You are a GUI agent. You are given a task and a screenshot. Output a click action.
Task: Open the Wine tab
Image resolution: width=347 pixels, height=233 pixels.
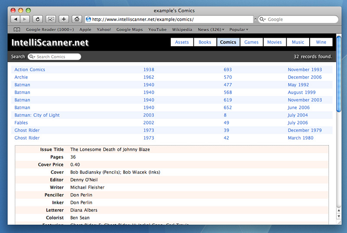[321, 42]
